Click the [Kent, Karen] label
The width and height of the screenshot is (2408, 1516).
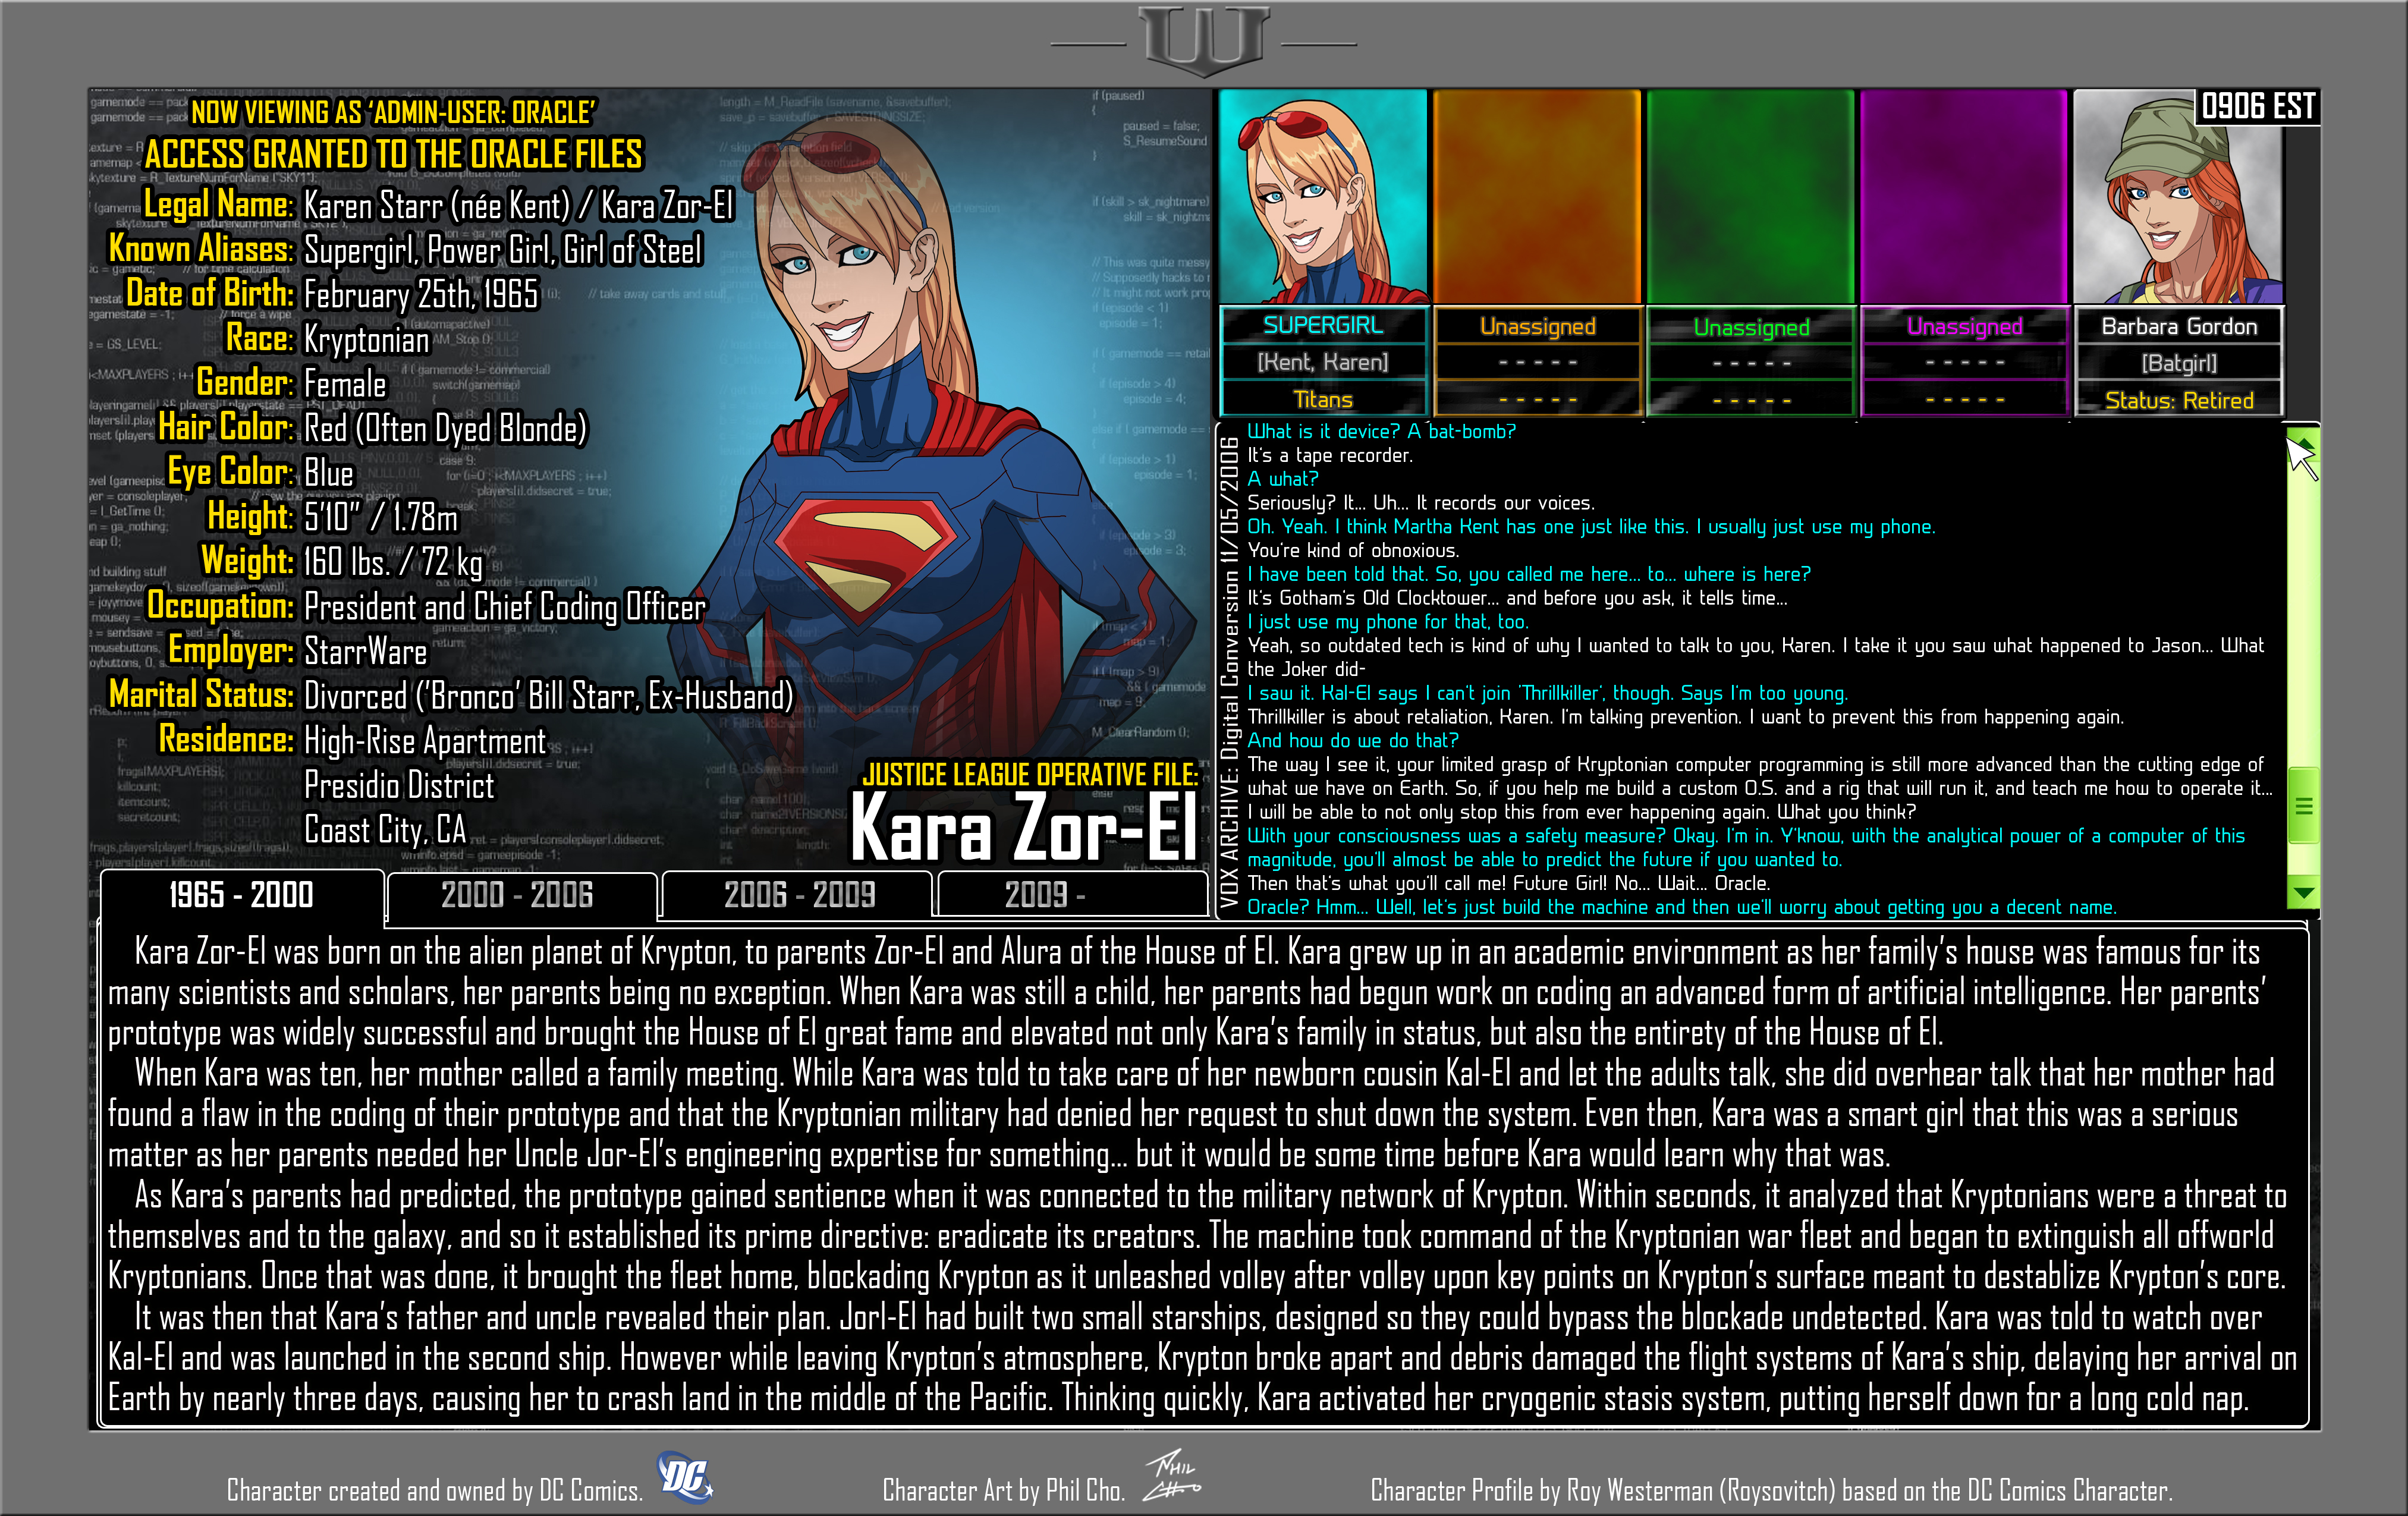[1323, 362]
